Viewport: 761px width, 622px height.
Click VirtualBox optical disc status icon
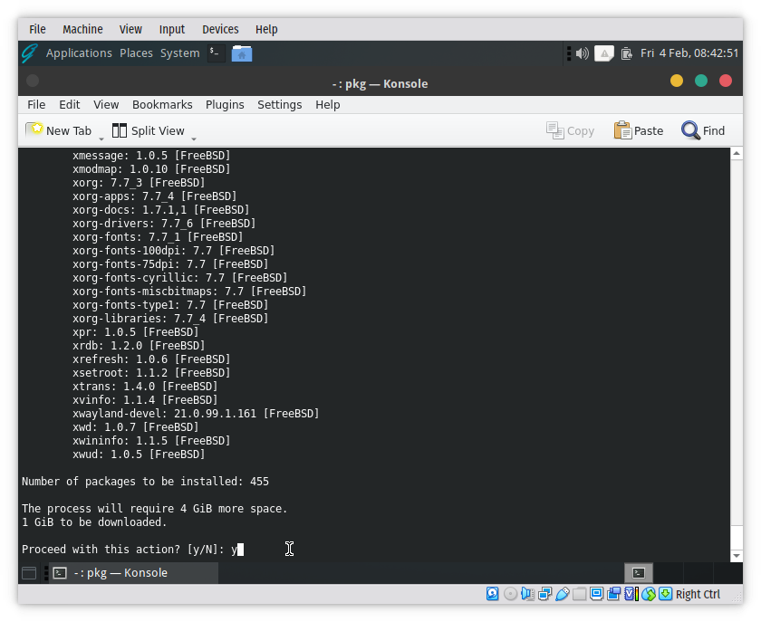pyautogui.click(x=511, y=594)
